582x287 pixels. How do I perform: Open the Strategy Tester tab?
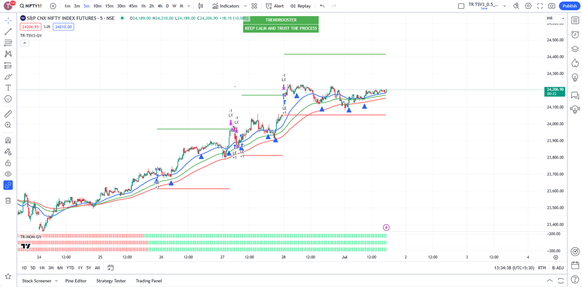(111, 281)
